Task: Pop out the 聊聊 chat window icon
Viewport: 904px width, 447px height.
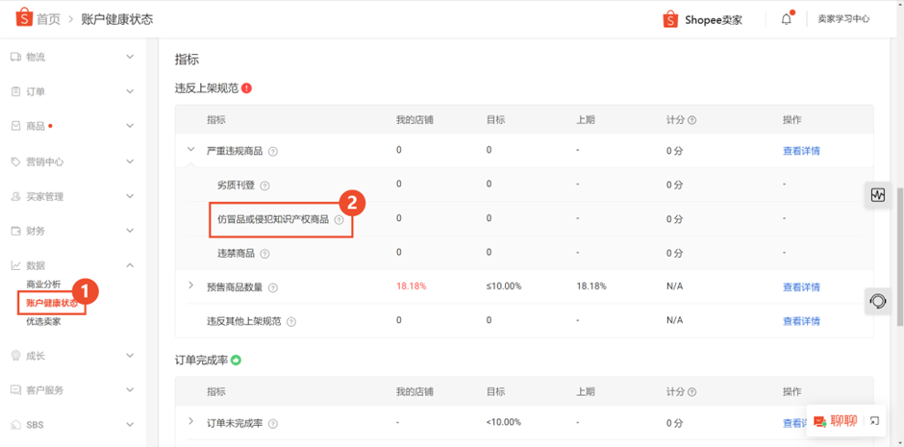Action: coord(874,421)
